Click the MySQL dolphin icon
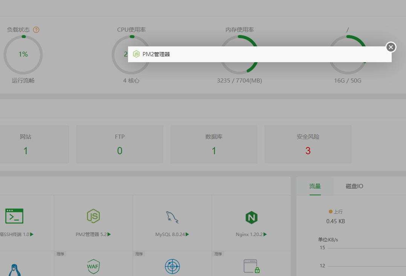This screenshot has height=276, width=406. point(172,217)
